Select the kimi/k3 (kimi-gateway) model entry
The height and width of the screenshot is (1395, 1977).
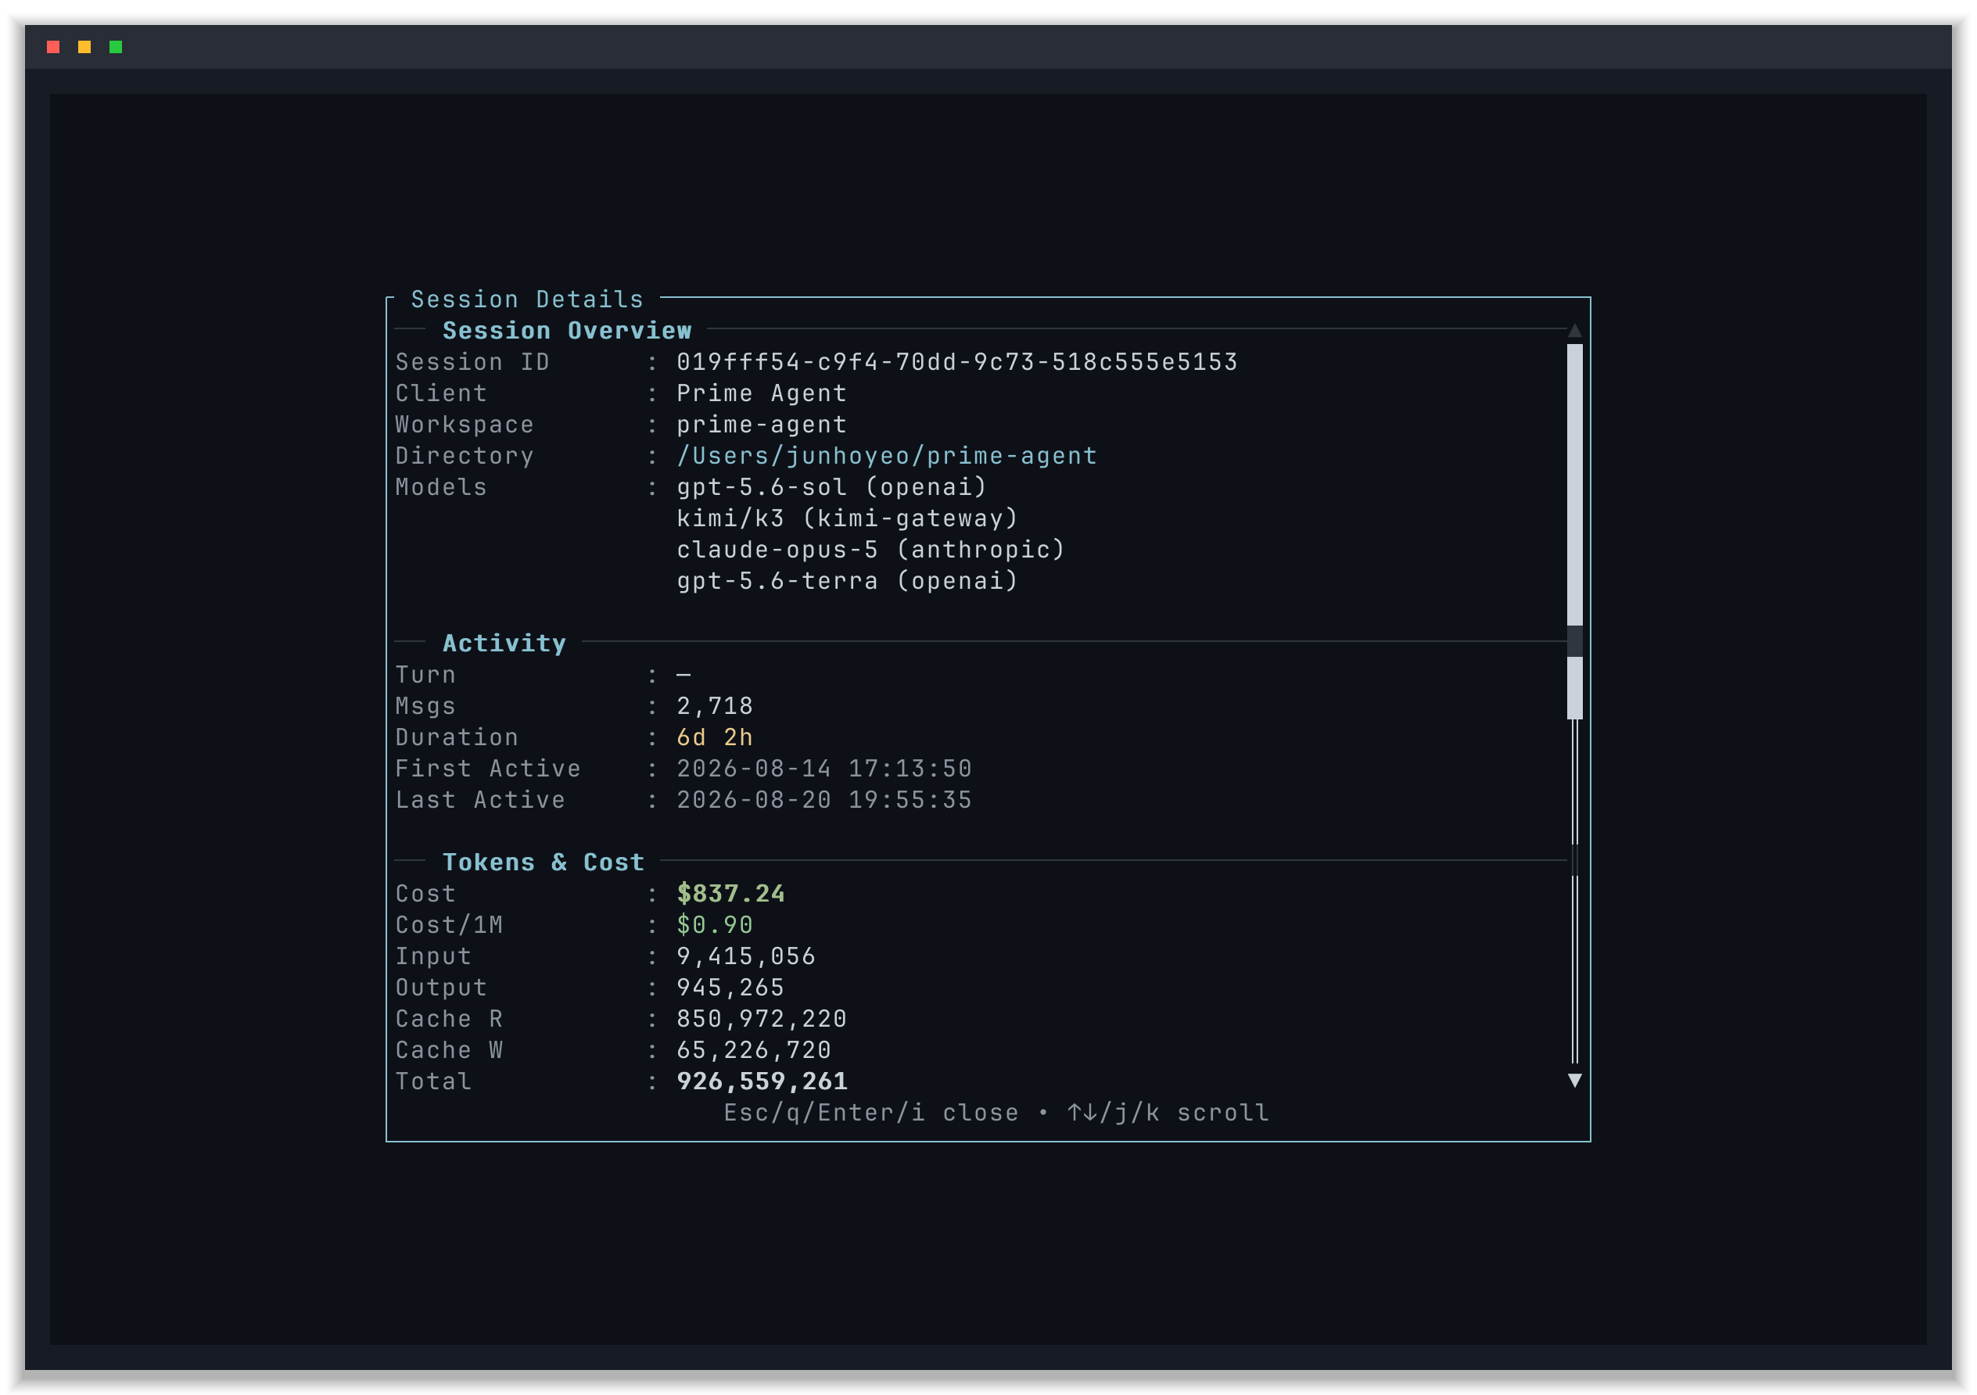[x=847, y=518]
